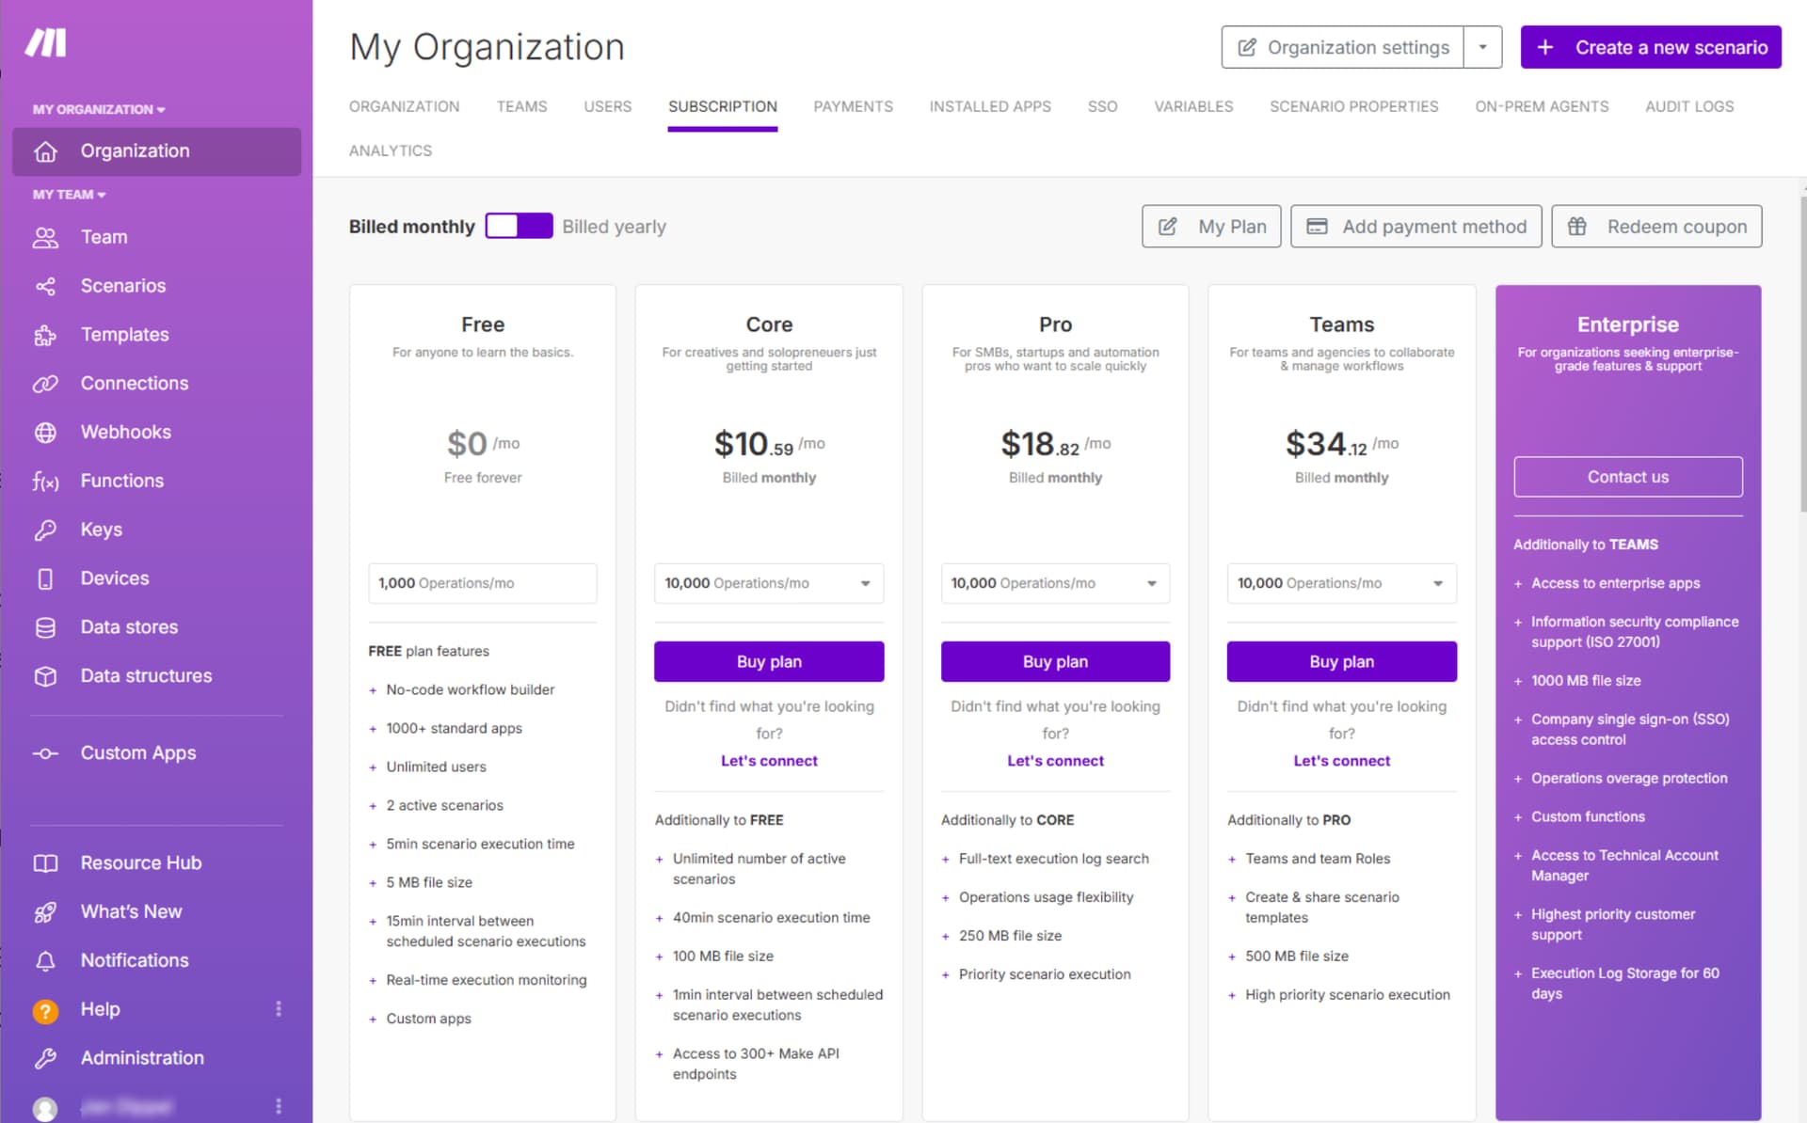This screenshot has width=1807, height=1123.
Task: Click the Make logo in sidebar
Action: coord(45,42)
